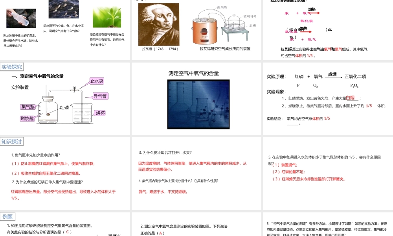This screenshot has height=236, width=393.
Task: Click the 实验现象 label
Action: tap(276, 92)
